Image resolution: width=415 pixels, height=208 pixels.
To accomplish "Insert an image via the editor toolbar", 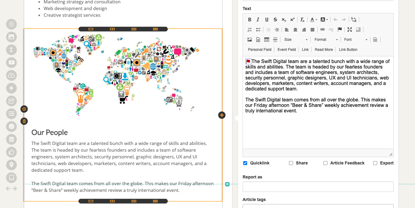I will (250, 40).
